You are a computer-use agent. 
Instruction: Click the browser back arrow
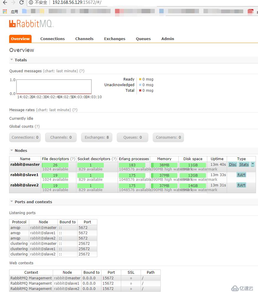point(5,2)
